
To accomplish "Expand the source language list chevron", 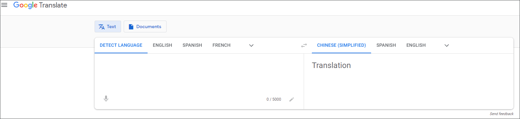I will [x=251, y=45].
